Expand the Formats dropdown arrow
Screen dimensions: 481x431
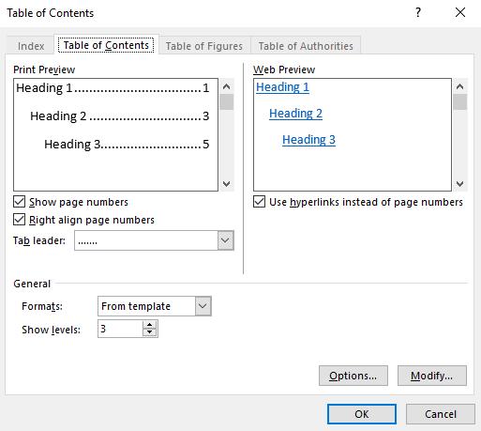pos(203,306)
